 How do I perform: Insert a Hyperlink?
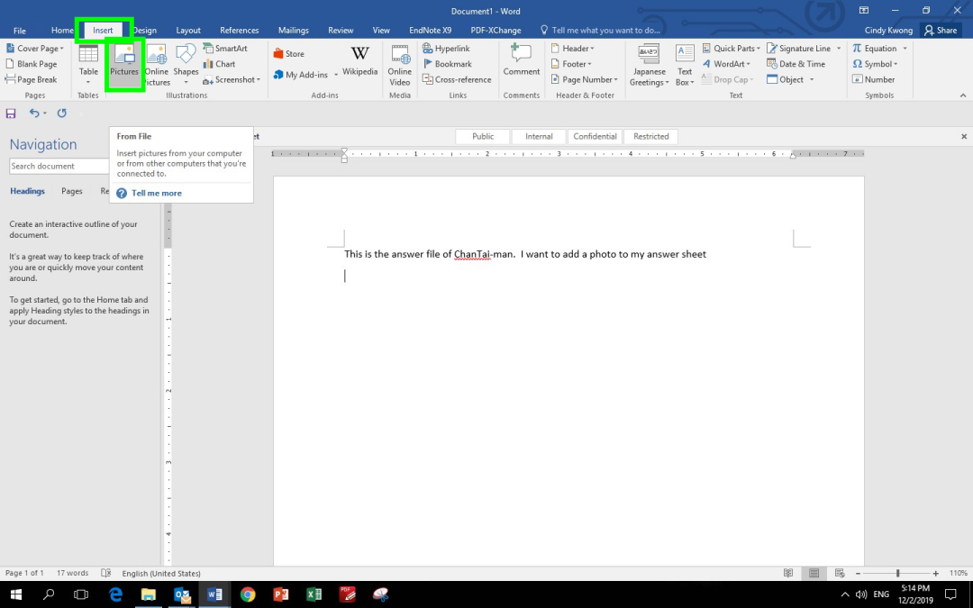click(446, 49)
